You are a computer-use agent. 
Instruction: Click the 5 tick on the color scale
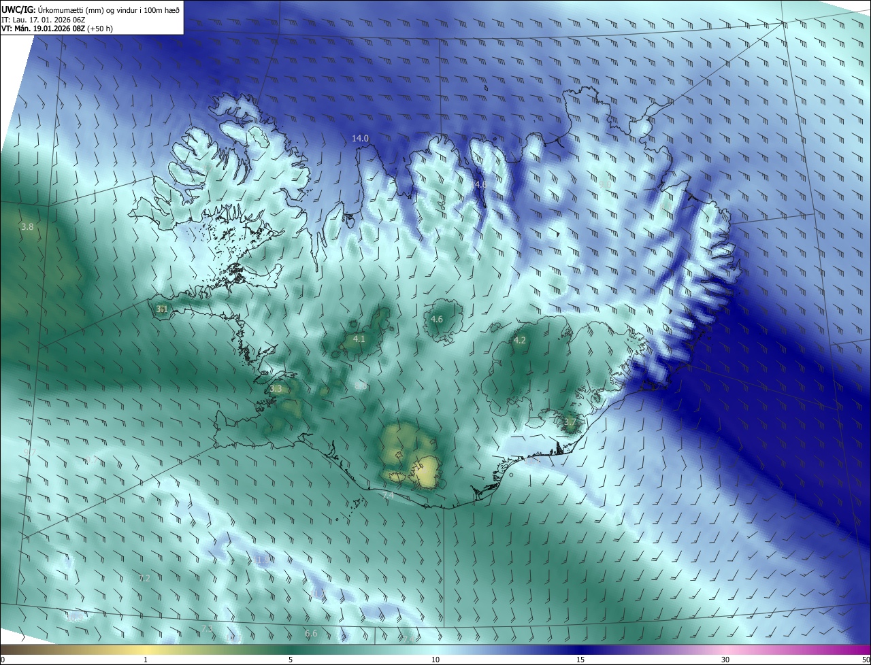pyautogui.click(x=291, y=660)
